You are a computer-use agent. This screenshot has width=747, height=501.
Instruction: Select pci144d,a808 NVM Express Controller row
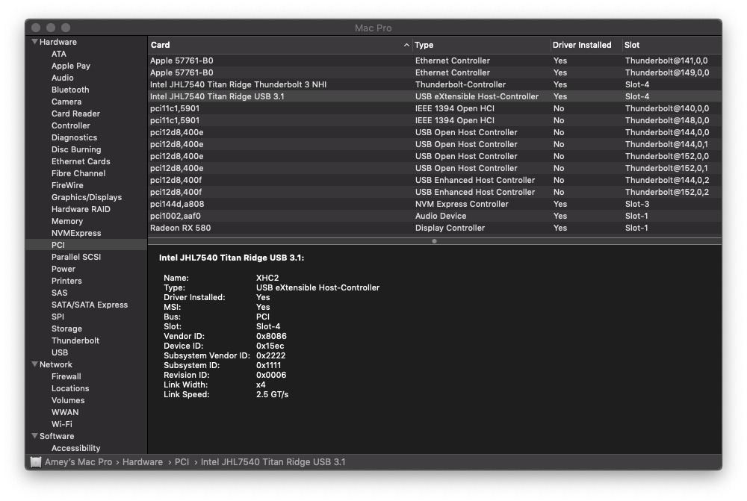click(x=435, y=204)
